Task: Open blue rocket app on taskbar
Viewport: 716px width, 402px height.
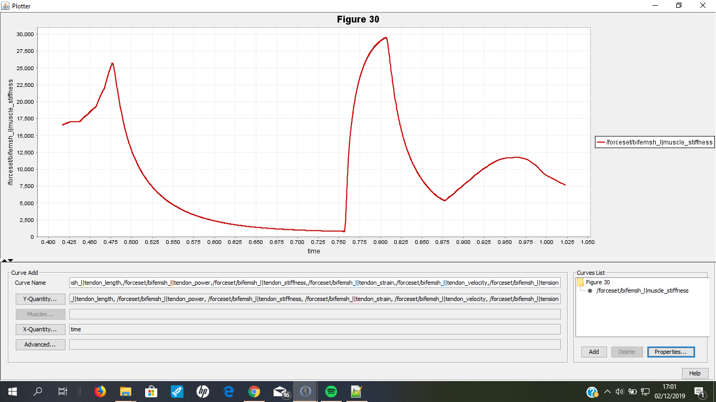Action: [x=177, y=392]
